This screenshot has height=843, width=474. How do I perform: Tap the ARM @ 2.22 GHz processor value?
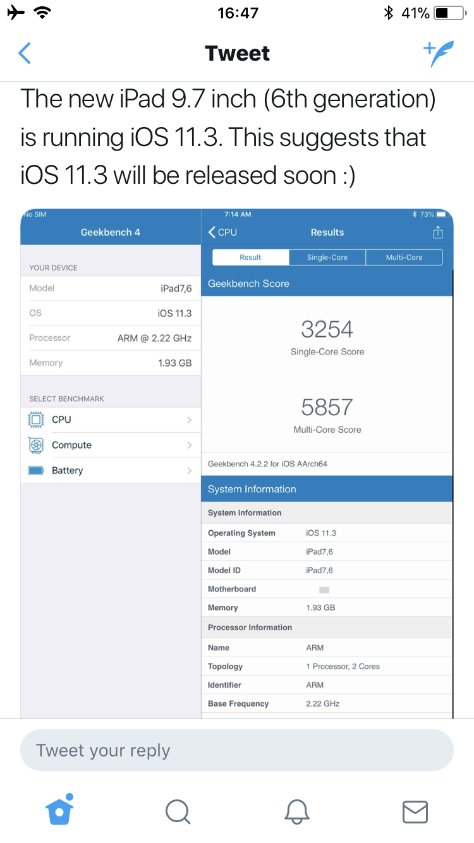[154, 338]
